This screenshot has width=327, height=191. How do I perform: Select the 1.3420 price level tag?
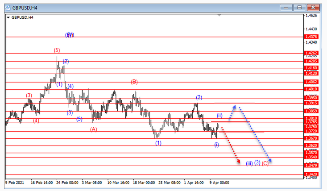click(310, 174)
